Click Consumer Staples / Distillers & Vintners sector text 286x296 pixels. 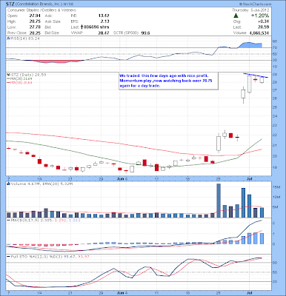tap(41, 10)
